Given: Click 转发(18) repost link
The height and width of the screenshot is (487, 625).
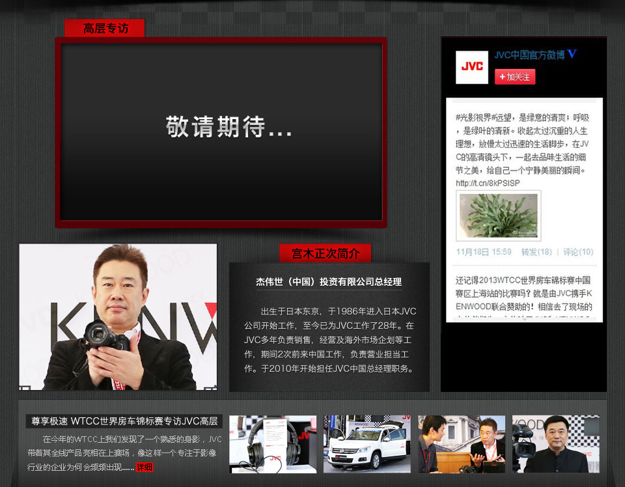Looking at the screenshot, I should coord(536,252).
